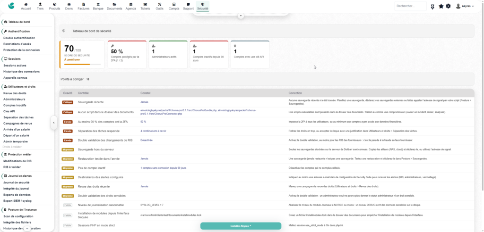The height and width of the screenshot is (232, 484).
Task: Open the Akyras user menu
Action: point(465,6)
